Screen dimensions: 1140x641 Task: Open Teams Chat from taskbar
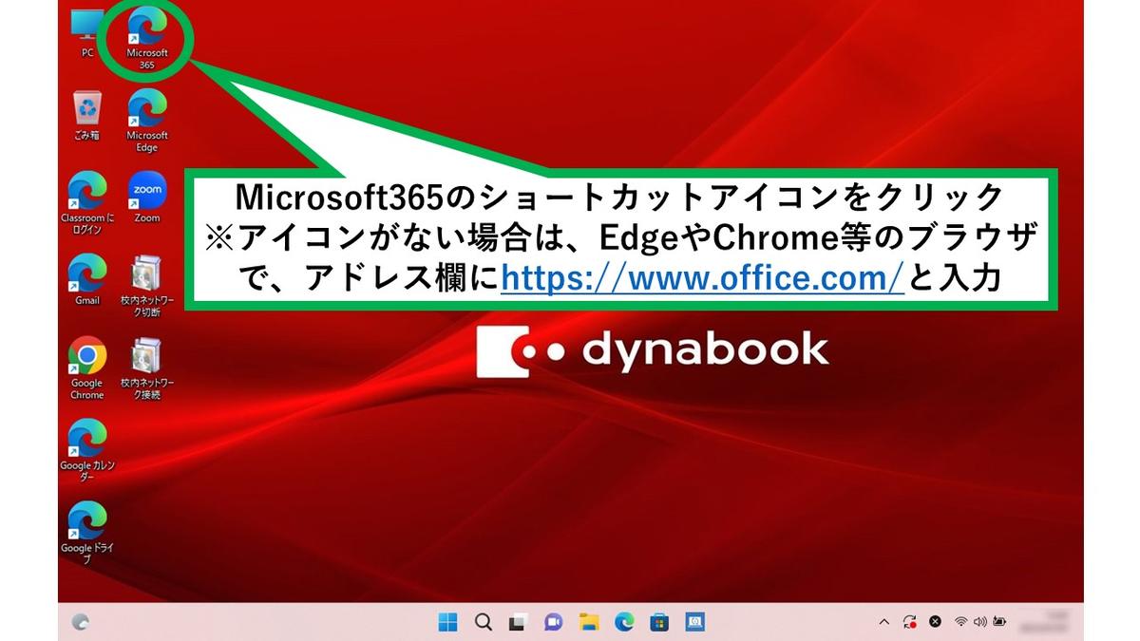click(553, 622)
